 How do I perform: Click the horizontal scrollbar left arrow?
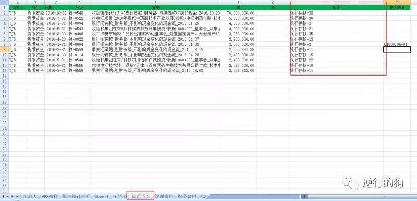click(x=305, y=196)
